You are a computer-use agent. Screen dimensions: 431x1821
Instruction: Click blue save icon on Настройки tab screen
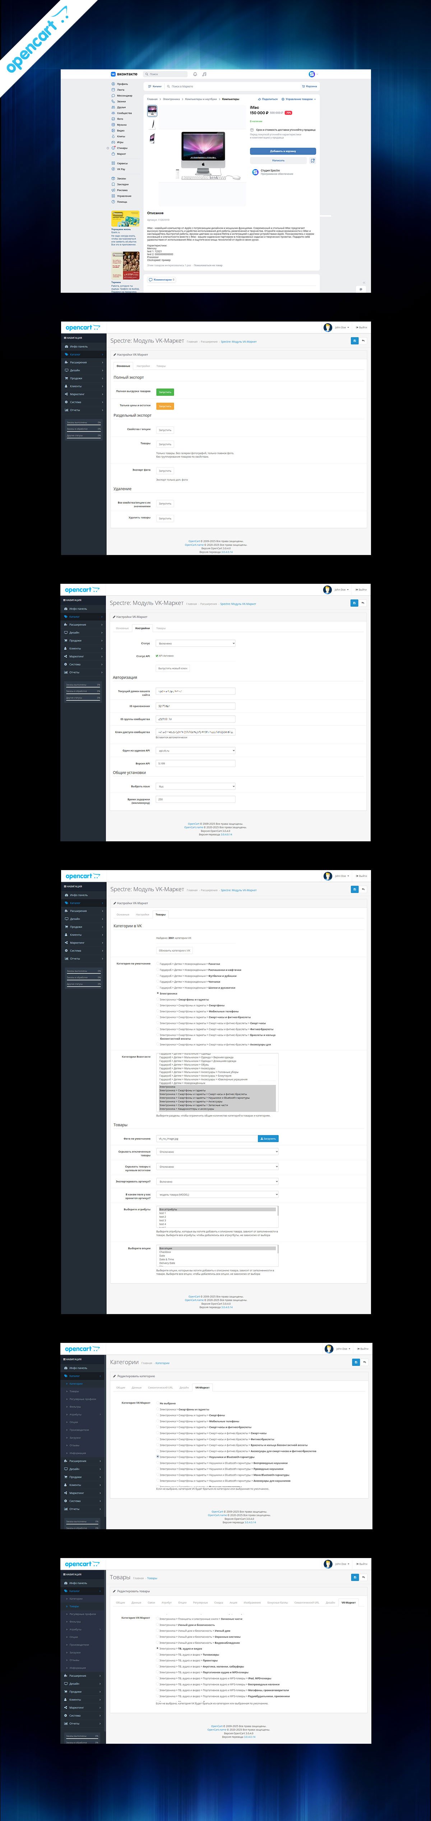pos(354,603)
